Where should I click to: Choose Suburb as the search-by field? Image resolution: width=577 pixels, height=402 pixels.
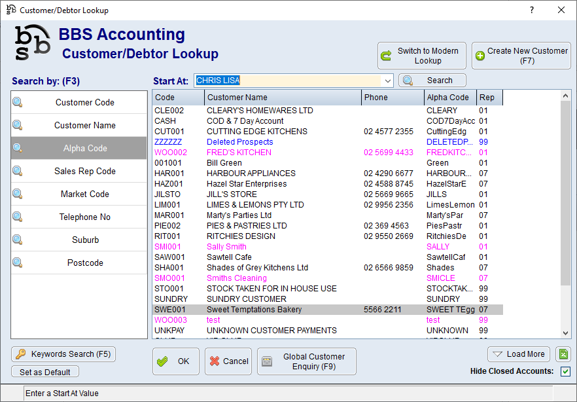click(x=85, y=240)
